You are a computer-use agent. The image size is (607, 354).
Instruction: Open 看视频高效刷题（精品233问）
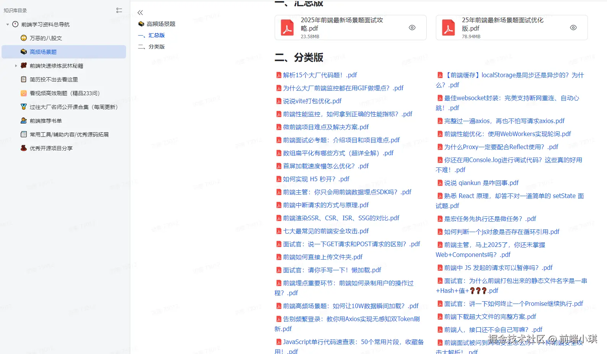click(x=66, y=93)
